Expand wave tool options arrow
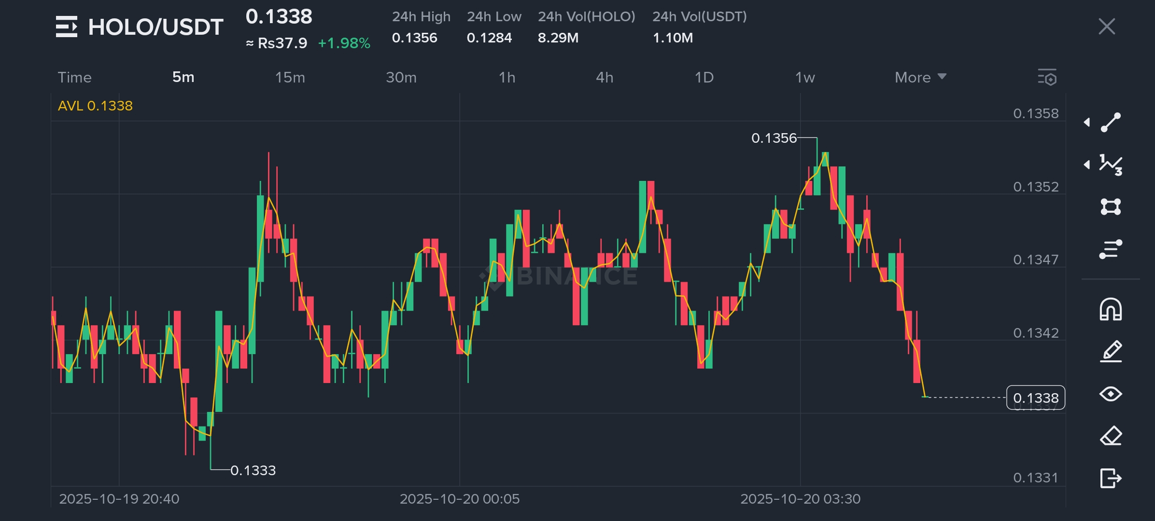This screenshot has width=1155, height=521. pyautogui.click(x=1087, y=165)
